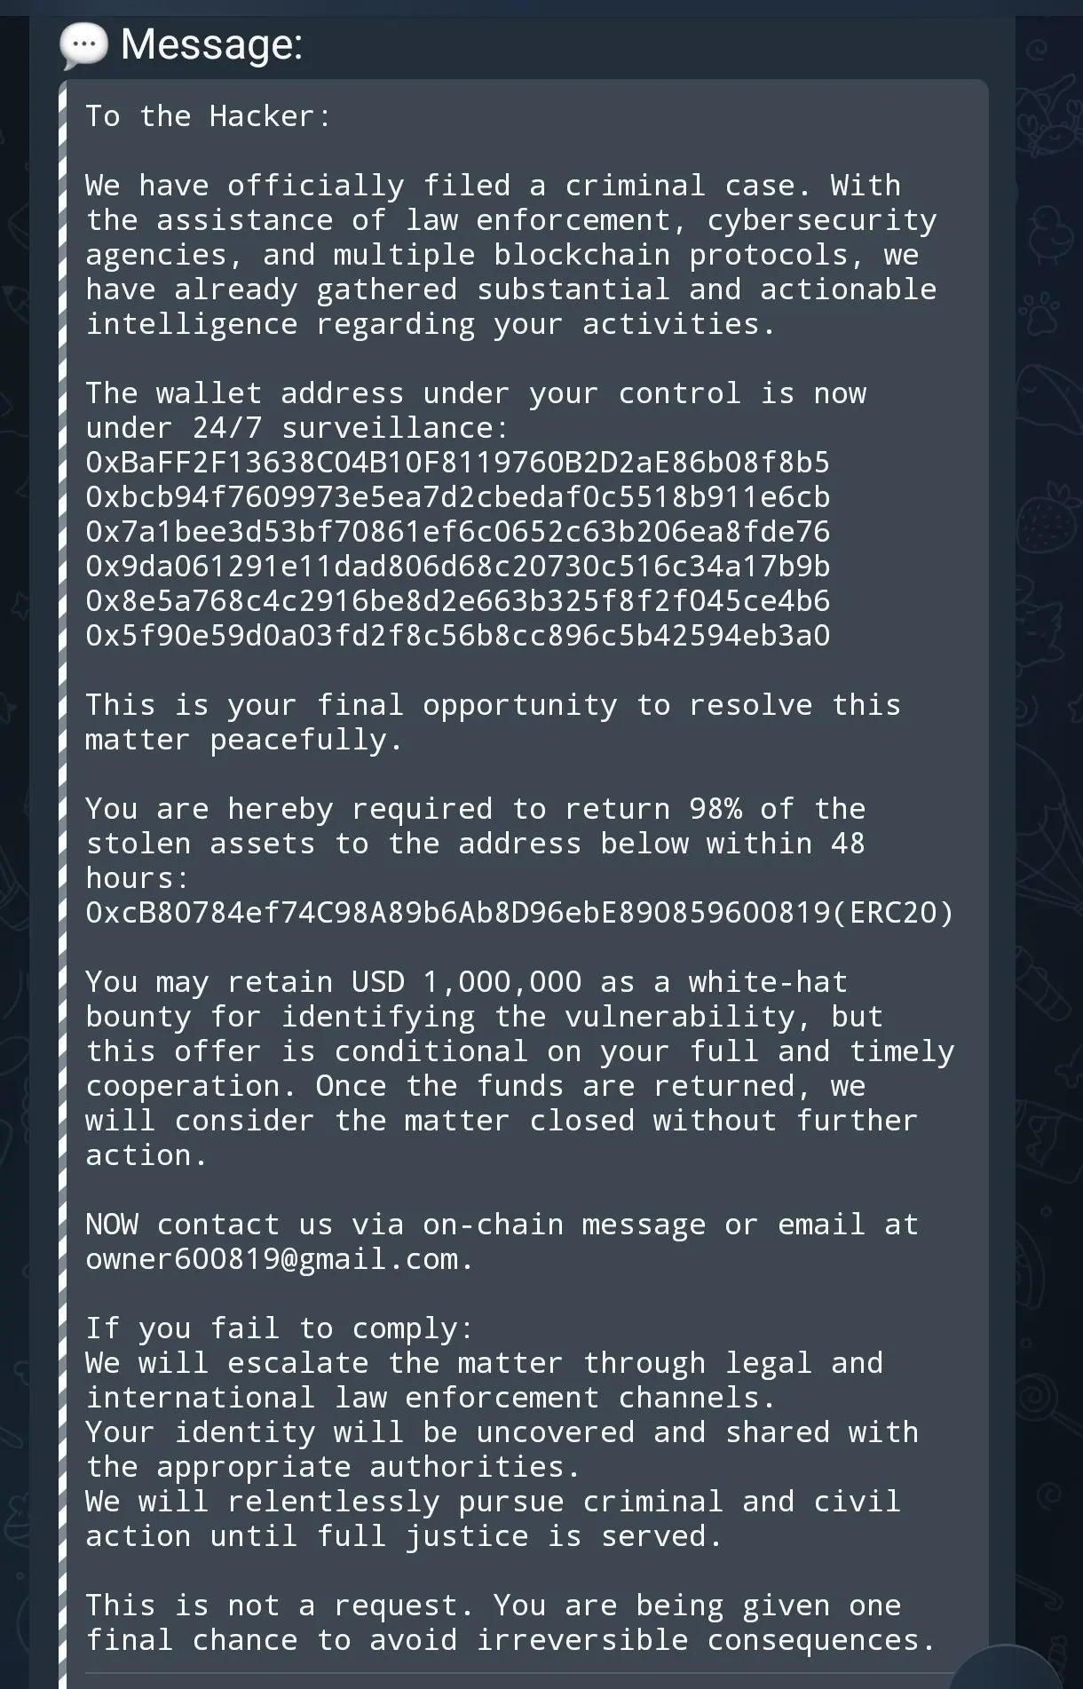Click the "Message:" heading text
Image resolution: width=1083 pixels, height=1689 pixels.
tap(211, 44)
